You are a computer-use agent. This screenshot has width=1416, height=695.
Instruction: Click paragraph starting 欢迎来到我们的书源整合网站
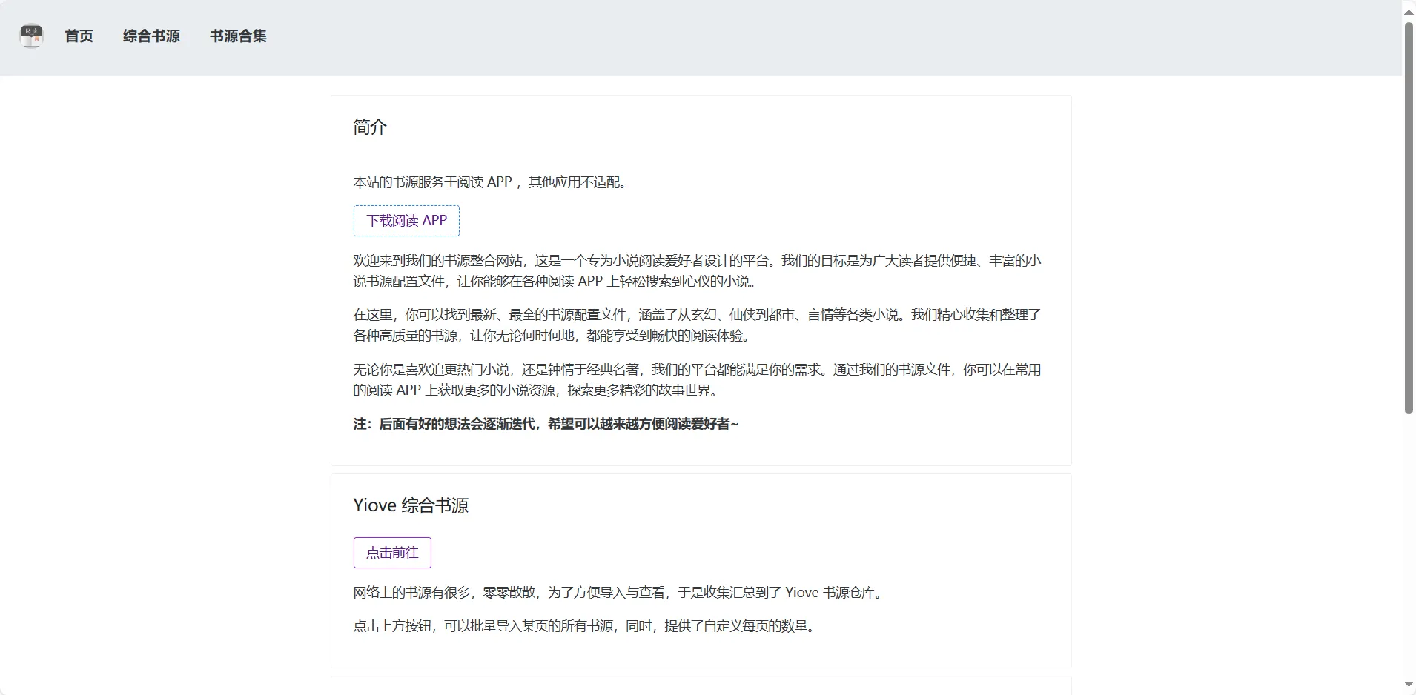click(697, 271)
